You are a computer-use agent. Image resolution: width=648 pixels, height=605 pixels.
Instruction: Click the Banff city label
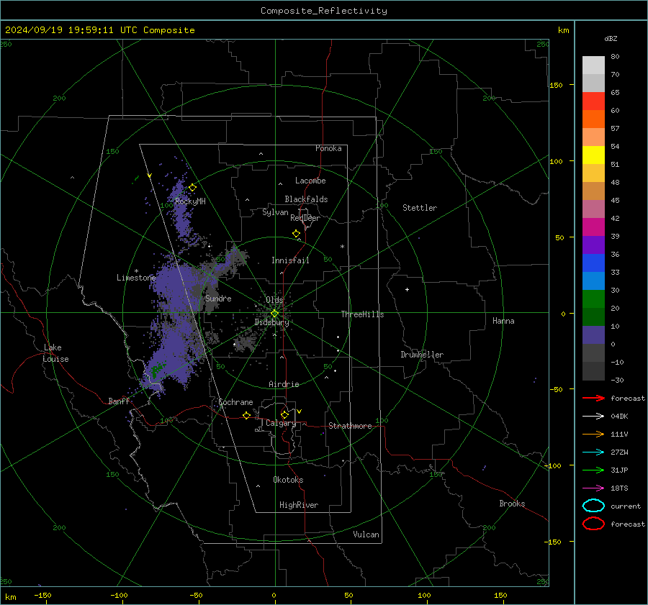pyautogui.click(x=119, y=401)
